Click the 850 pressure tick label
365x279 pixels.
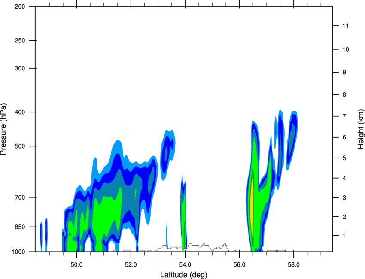click(20, 227)
